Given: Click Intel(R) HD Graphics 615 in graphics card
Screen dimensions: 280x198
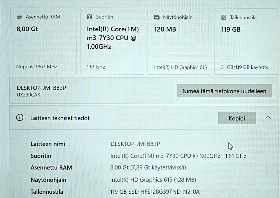Looking at the screenshot, I should (x=180, y=67).
